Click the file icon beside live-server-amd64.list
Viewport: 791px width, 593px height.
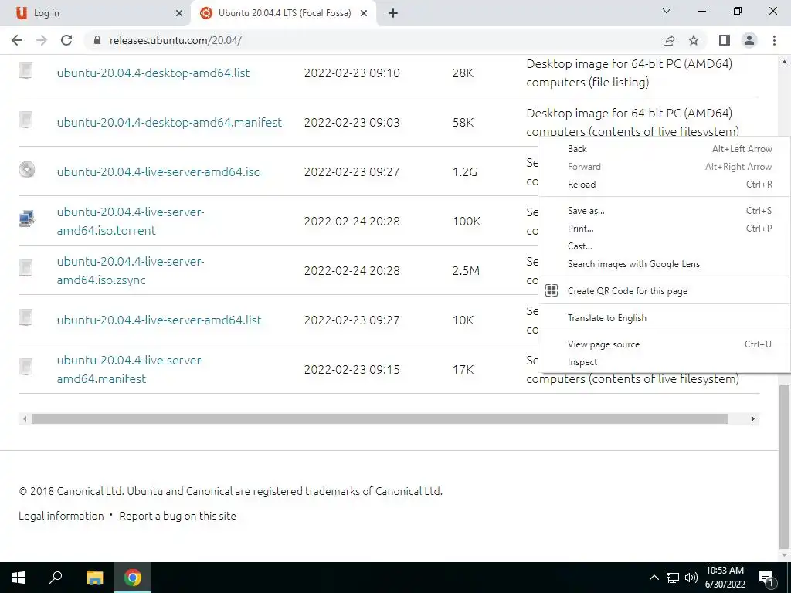[x=25, y=317]
